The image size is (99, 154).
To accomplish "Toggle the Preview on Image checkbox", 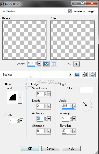I will (x=70, y=11).
